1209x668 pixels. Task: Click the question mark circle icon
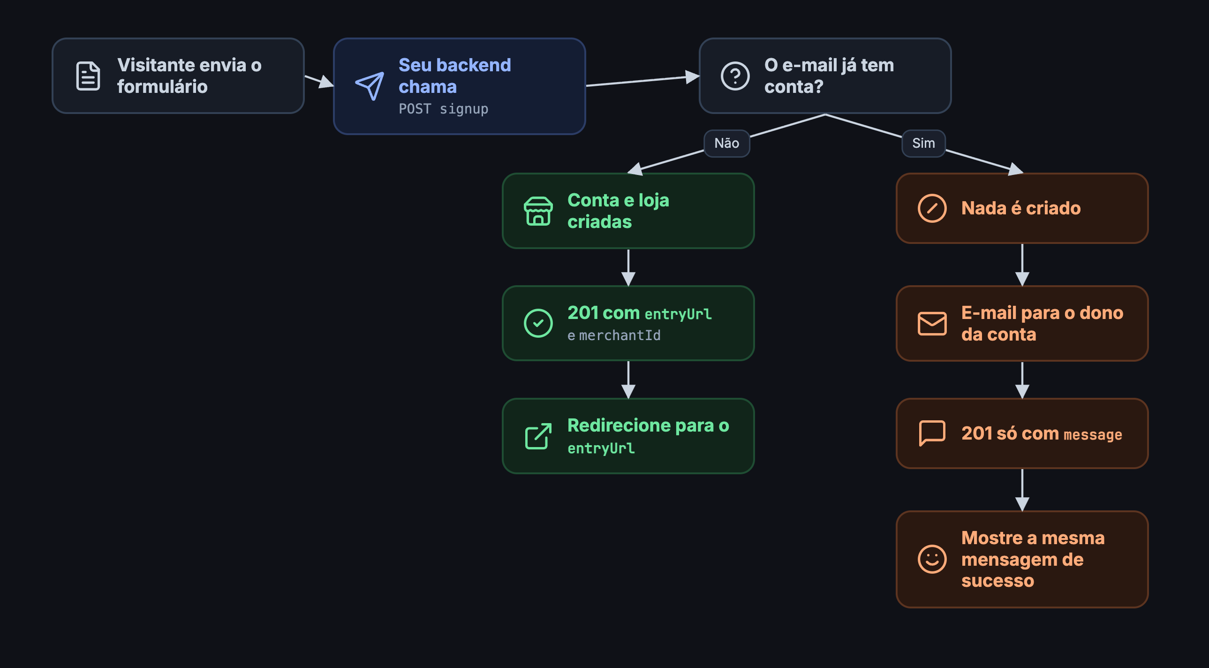click(x=735, y=76)
